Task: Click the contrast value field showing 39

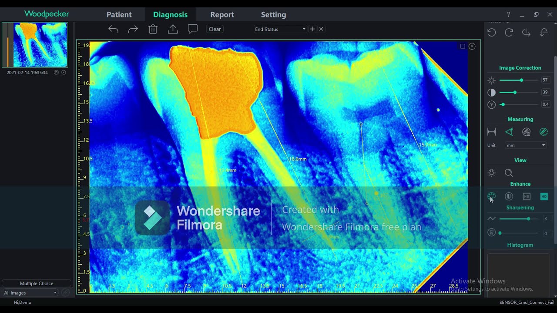Action: 545,93
